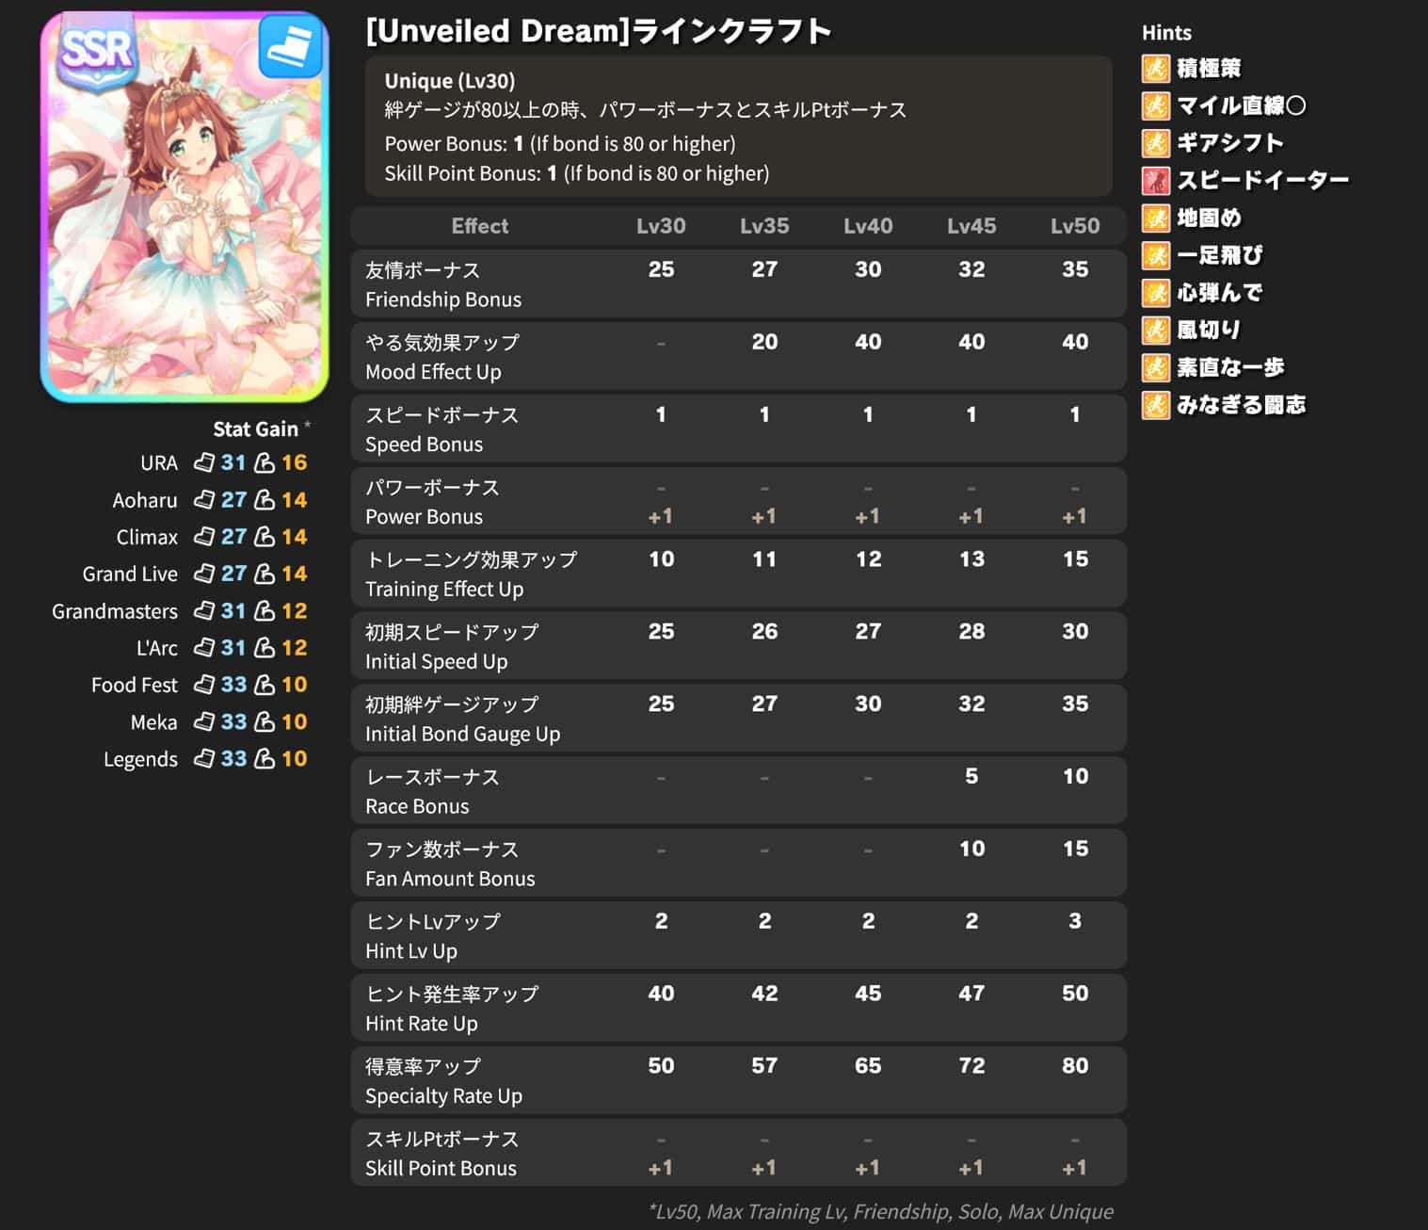Click the SSR rarity badge on card

coord(97,54)
